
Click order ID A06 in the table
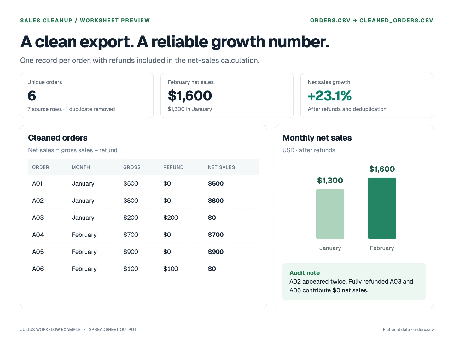(x=38, y=269)
